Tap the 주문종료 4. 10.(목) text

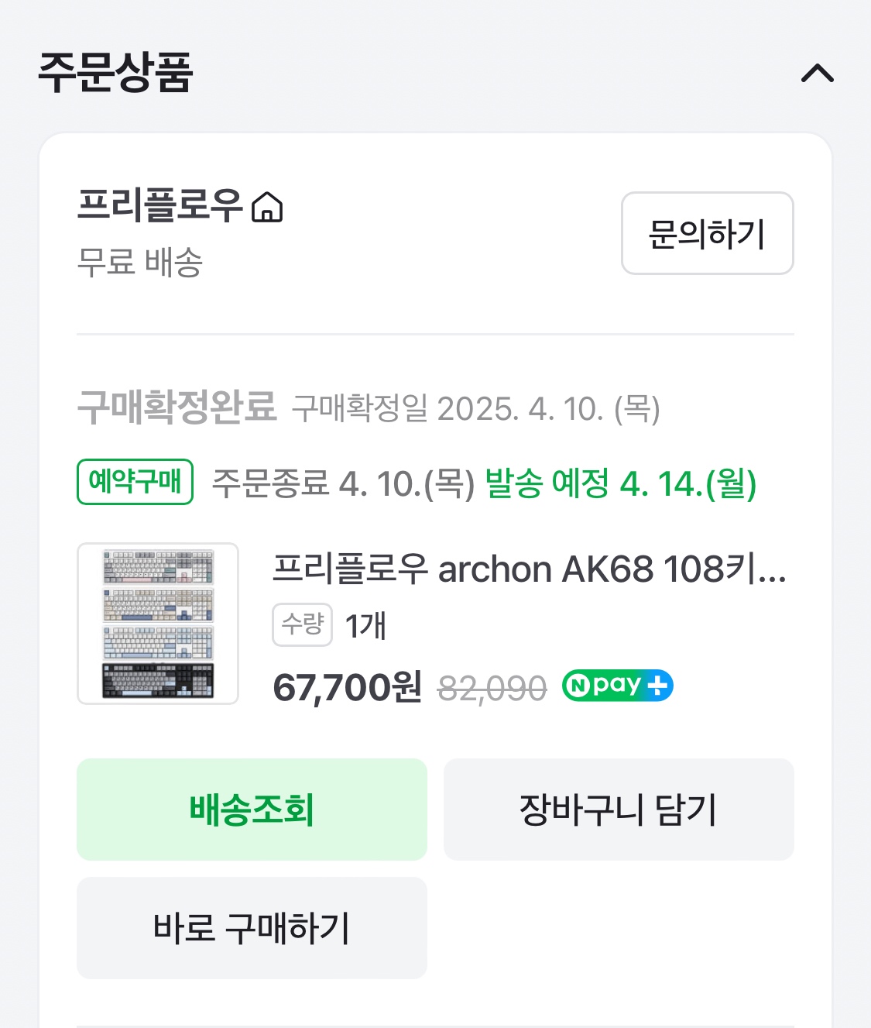pos(342,484)
